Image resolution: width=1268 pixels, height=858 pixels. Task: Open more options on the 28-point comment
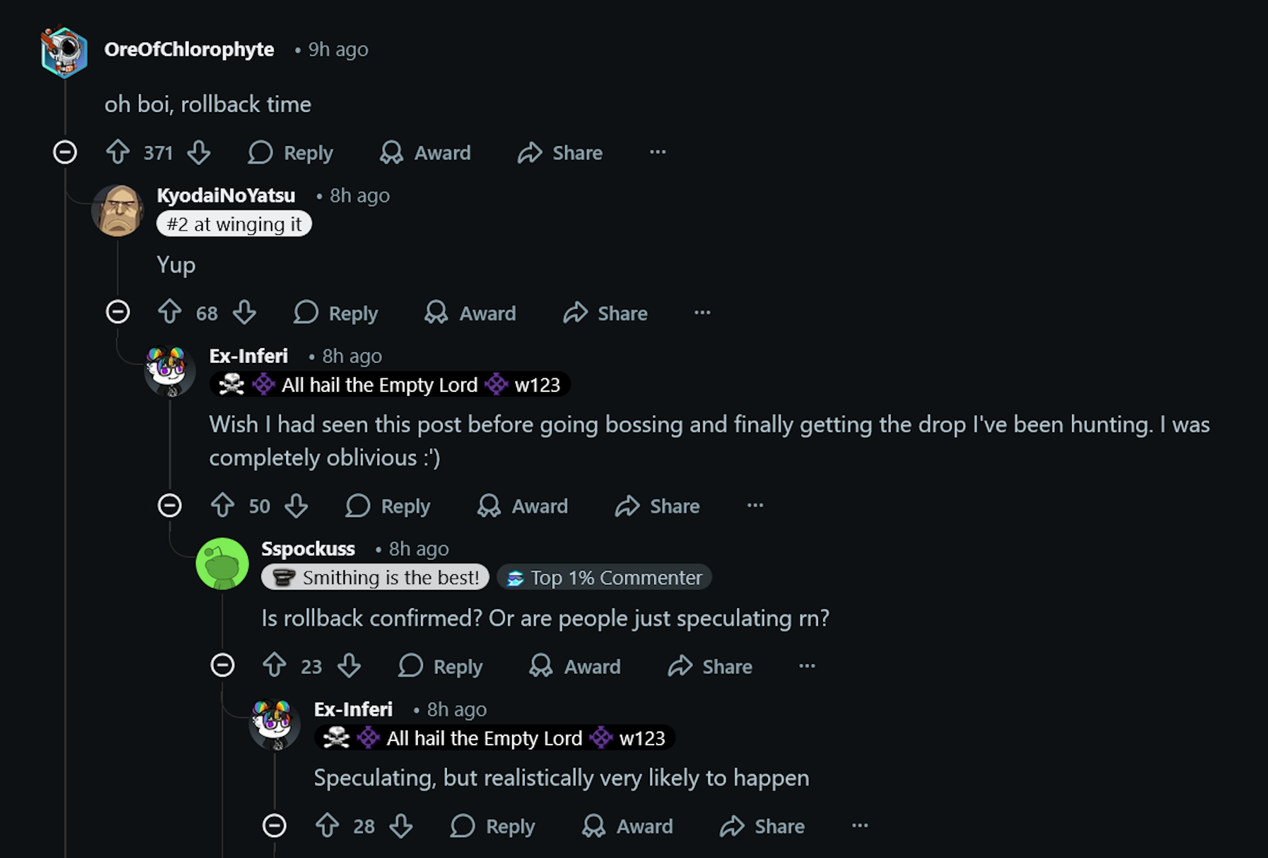(860, 826)
